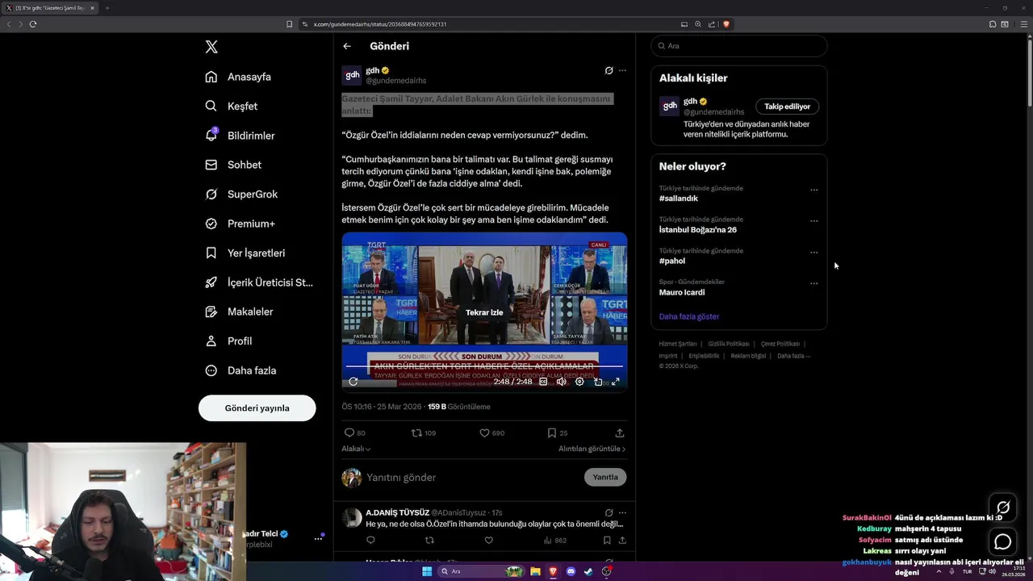Open options for the Mauro Icardi trend
Viewport: 1033px width, 581px height.
tap(813, 284)
